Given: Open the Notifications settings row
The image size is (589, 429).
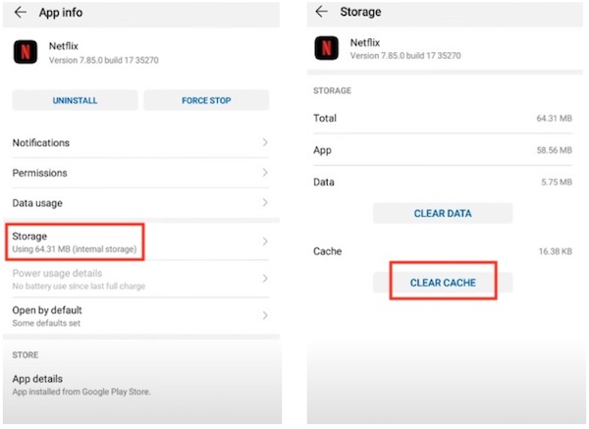Looking at the screenshot, I should coord(140,142).
